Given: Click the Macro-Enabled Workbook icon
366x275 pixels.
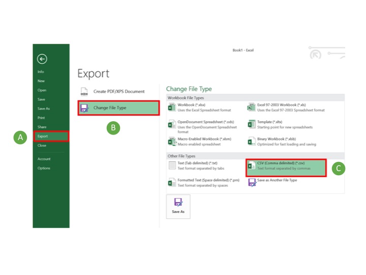Looking at the screenshot, I should click(x=172, y=142).
